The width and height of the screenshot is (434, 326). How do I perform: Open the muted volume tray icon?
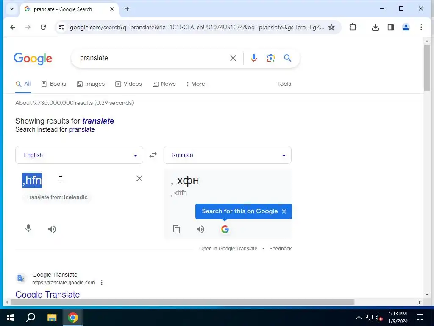[379, 318]
